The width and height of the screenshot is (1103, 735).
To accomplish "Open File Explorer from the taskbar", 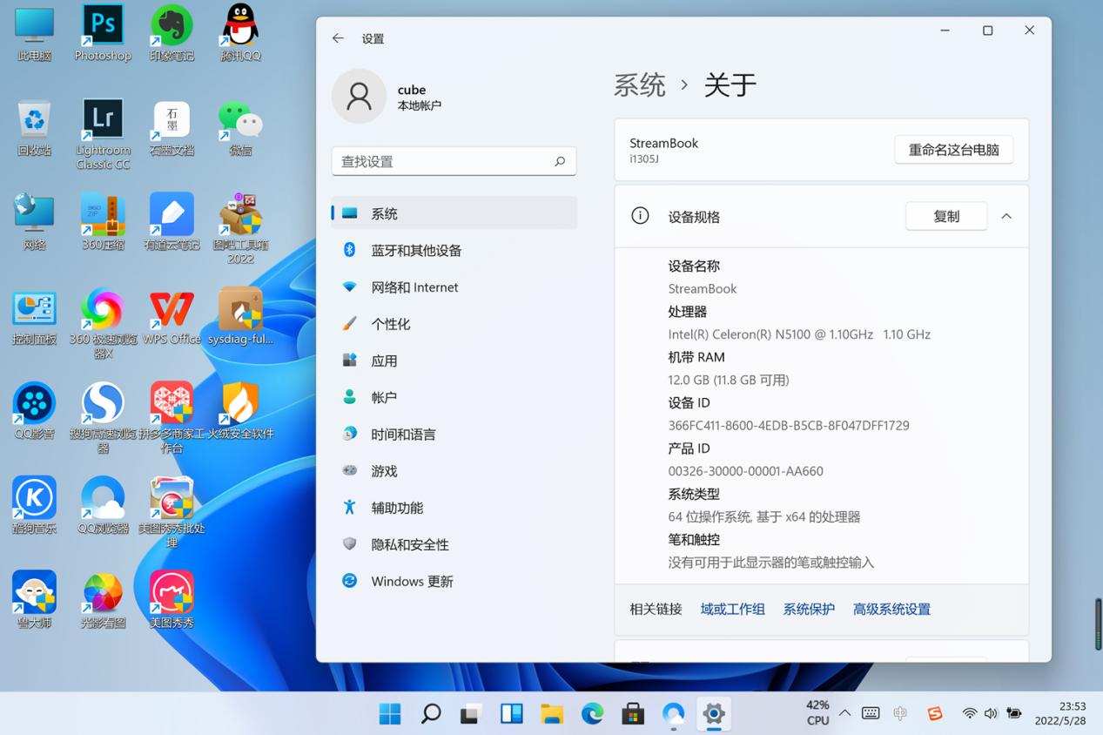I will point(552,714).
